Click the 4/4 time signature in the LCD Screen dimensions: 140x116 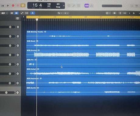pos(58,4)
